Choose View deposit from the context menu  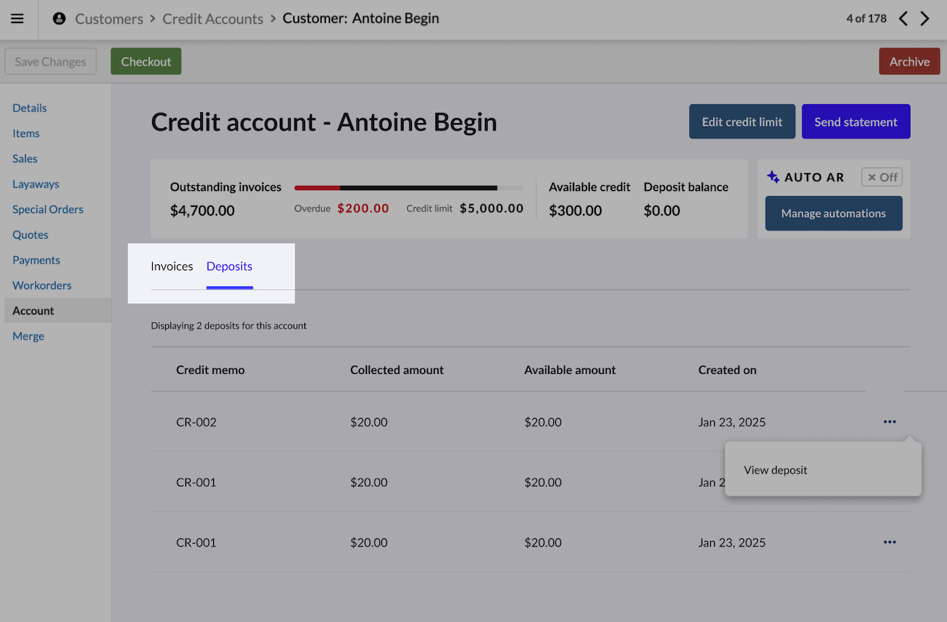775,469
